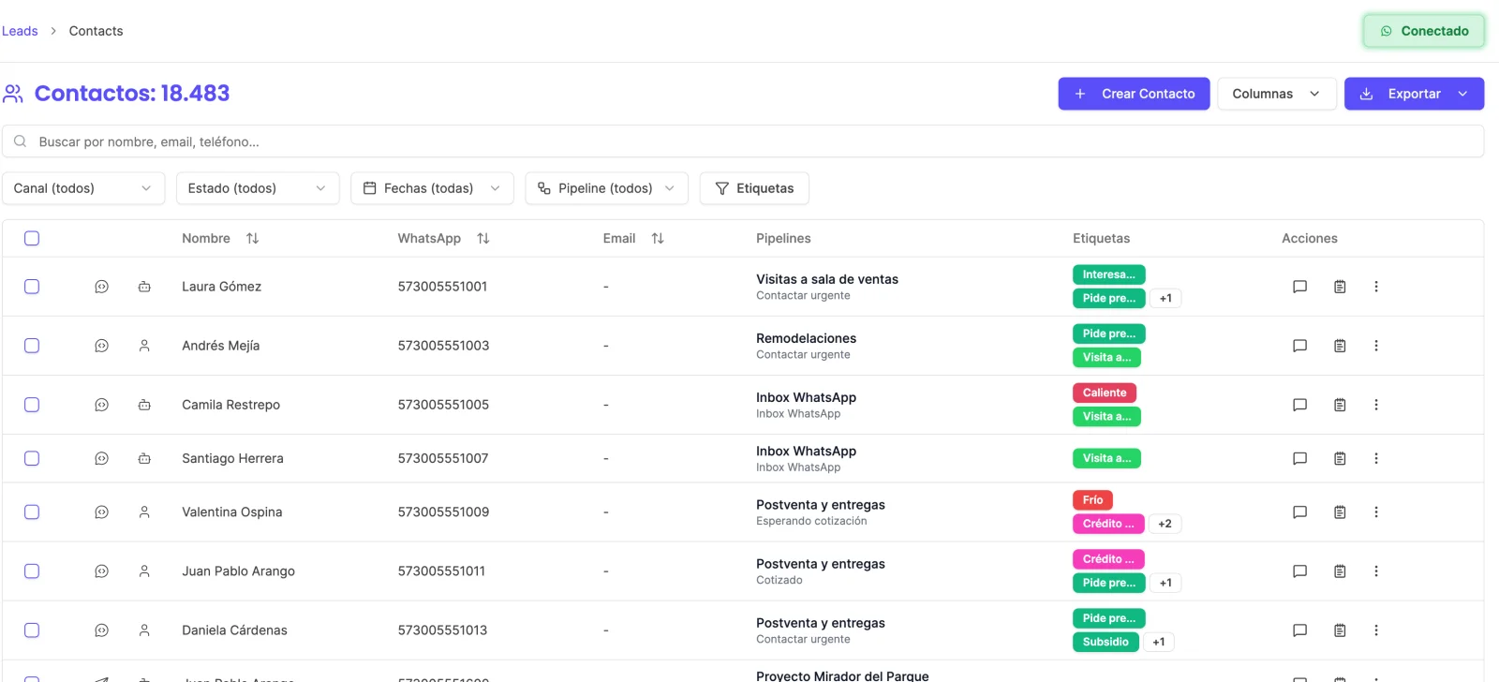Open the Etiquetas filter button
Image resolution: width=1499 pixels, height=682 pixels.
(754, 188)
